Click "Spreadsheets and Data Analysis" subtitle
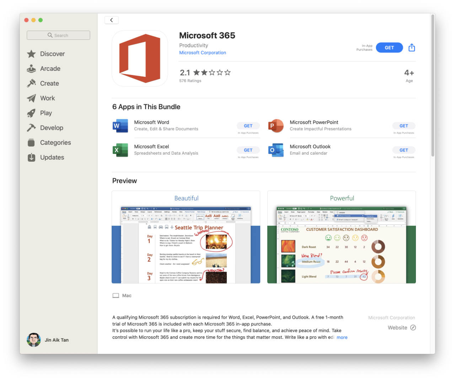Viewport: 455px width, 380px height. [166, 153]
